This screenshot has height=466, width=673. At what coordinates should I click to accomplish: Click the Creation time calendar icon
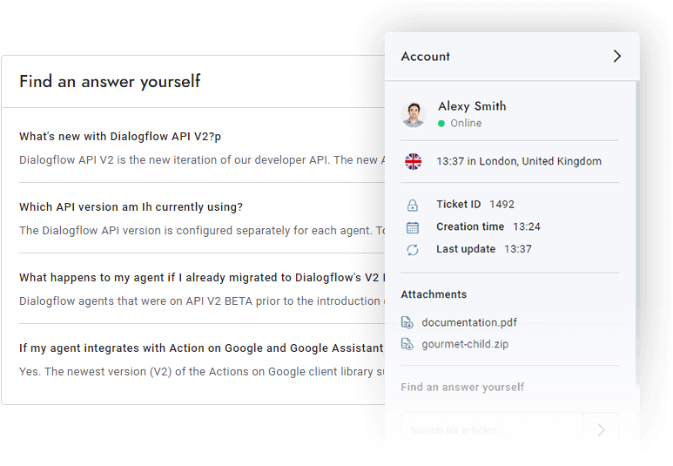413,227
